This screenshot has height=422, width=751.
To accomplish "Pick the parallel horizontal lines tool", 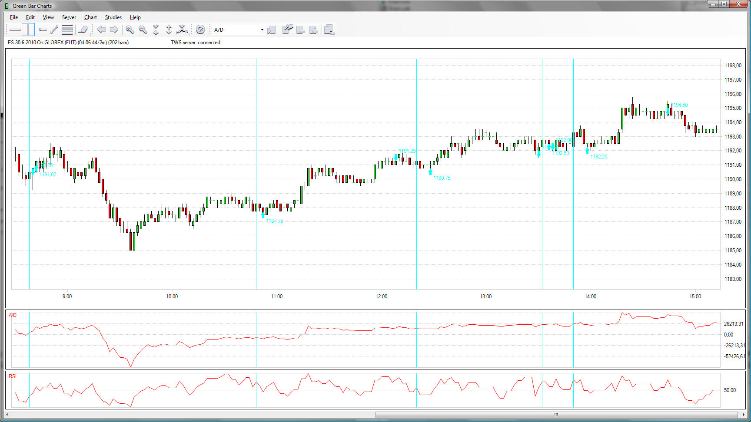I will pyautogui.click(x=67, y=30).
